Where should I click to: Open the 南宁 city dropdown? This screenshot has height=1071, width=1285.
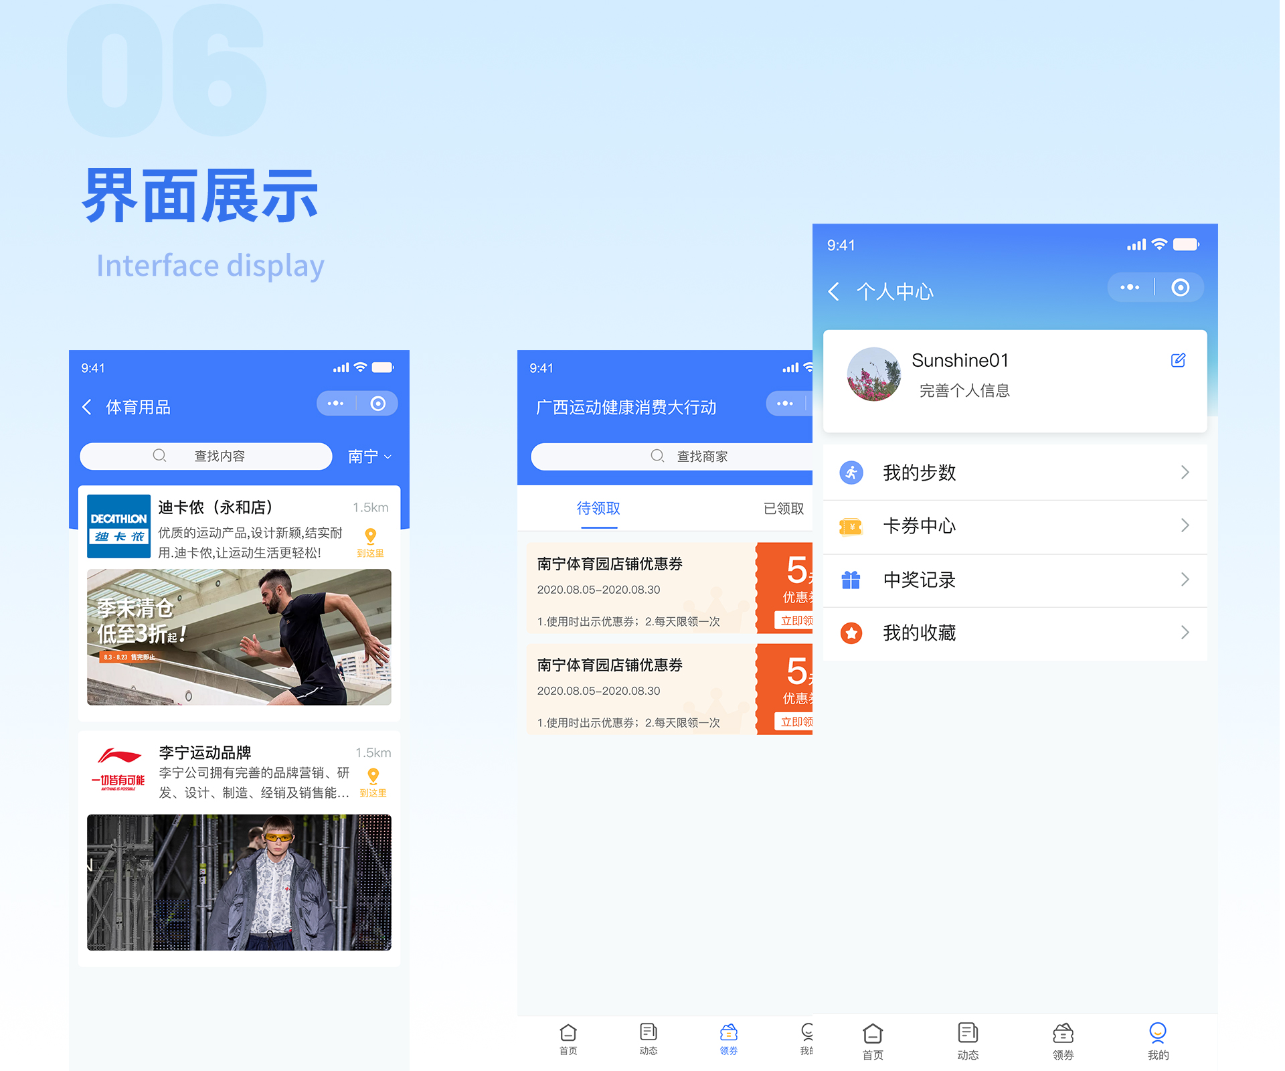pos(369,457)
